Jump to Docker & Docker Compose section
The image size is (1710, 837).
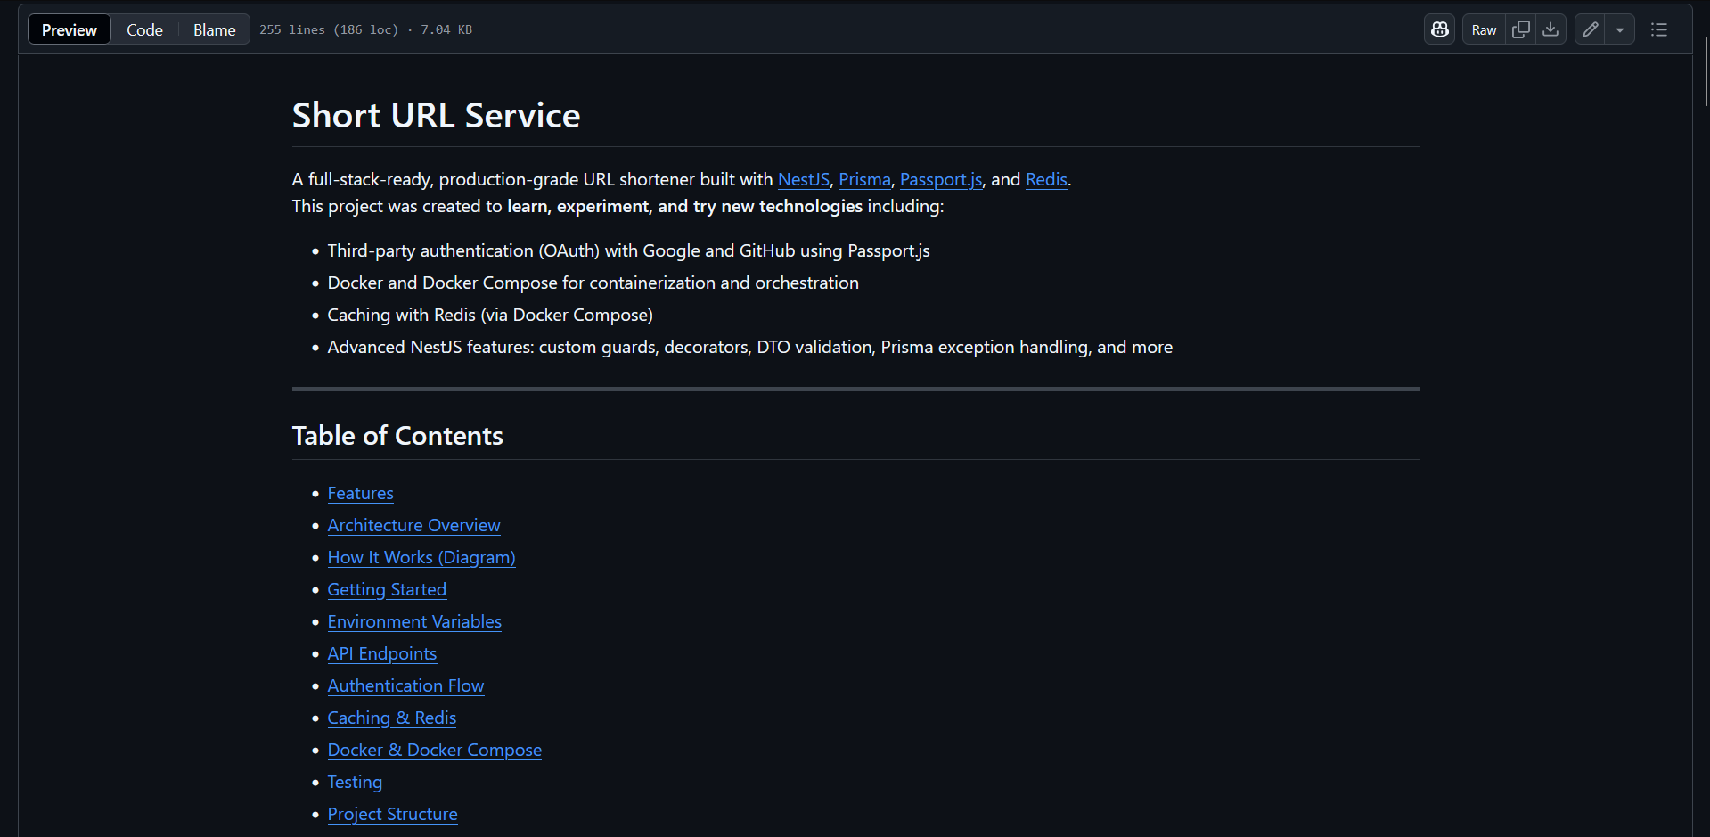[x=434, y=750]
